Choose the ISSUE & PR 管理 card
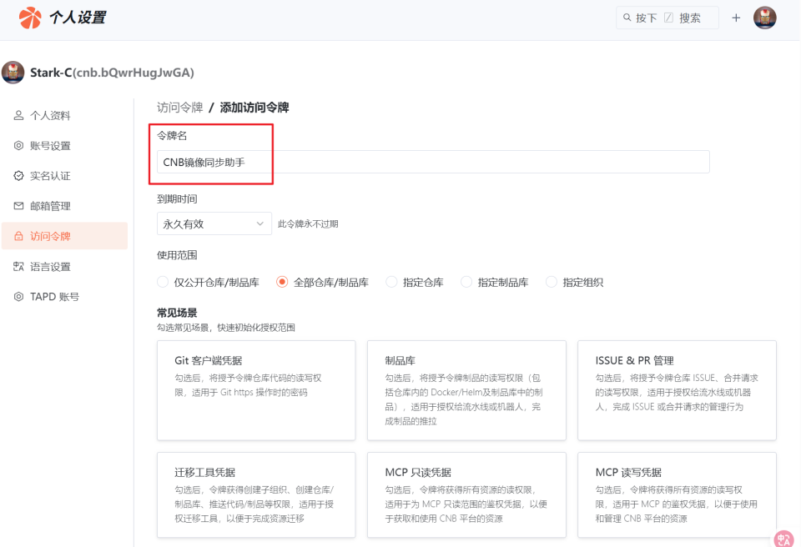 [x=678, y=390]
